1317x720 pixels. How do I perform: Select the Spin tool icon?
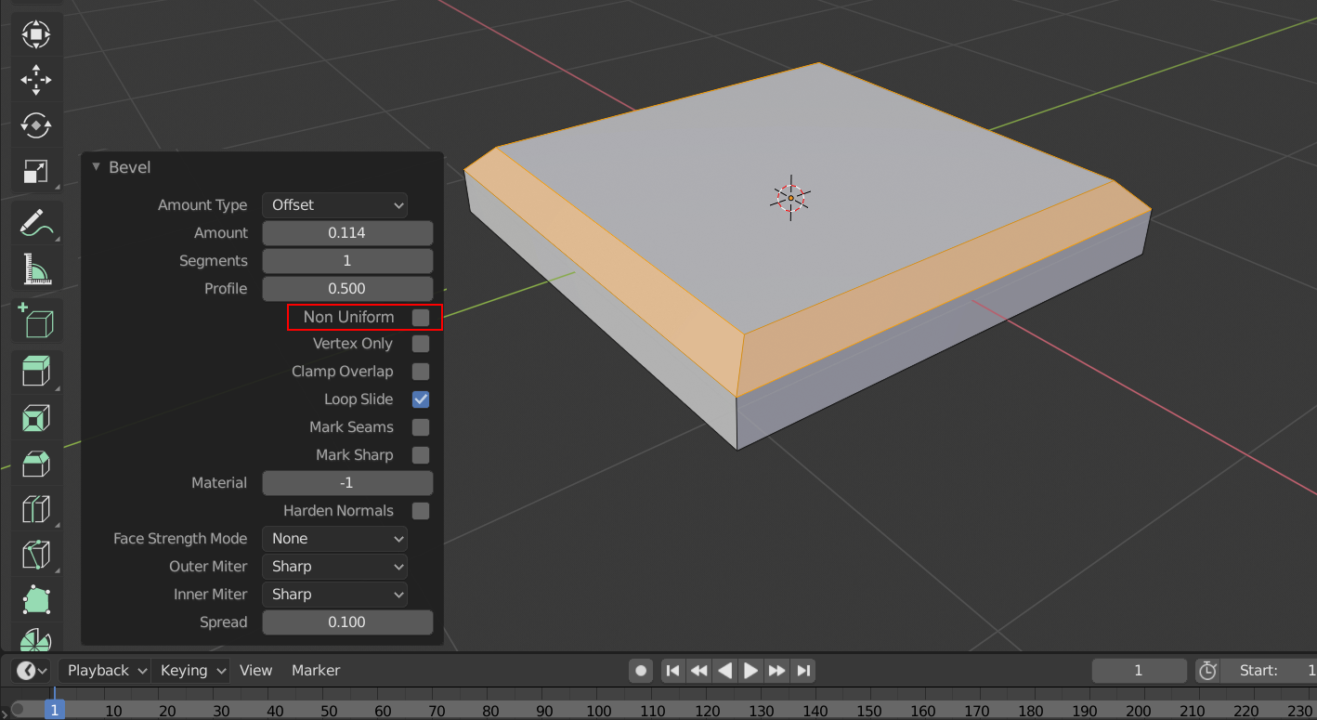point(36,639)
